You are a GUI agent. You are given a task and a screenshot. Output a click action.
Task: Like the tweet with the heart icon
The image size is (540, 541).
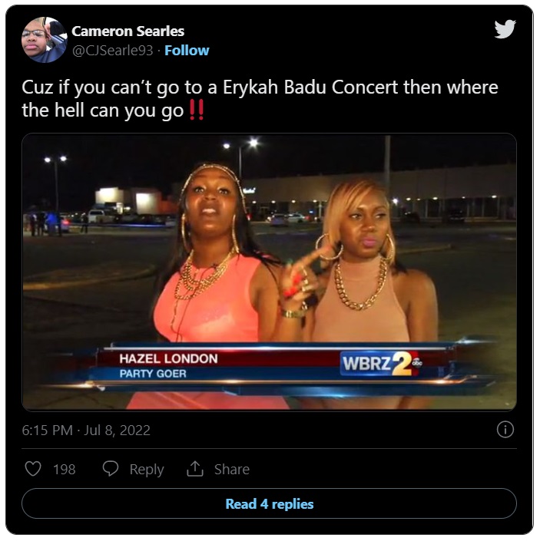[33, 469]
